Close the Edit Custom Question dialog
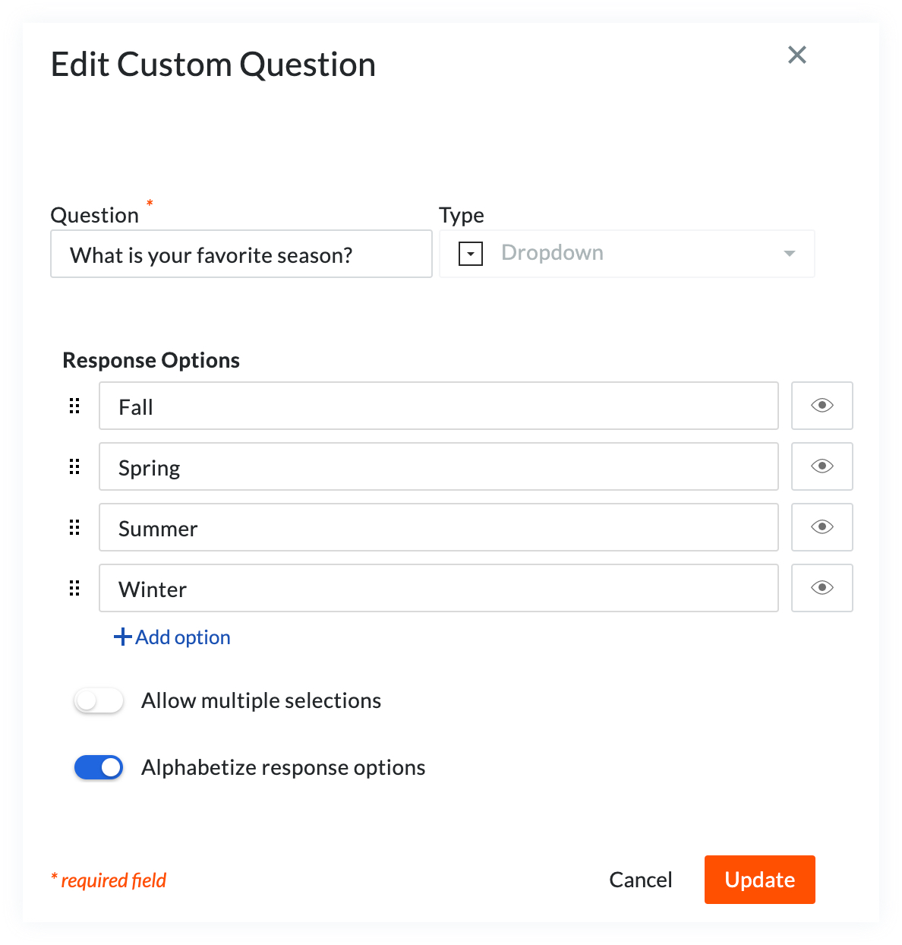The width and height of the screenshot is (902, 945). 796,55
